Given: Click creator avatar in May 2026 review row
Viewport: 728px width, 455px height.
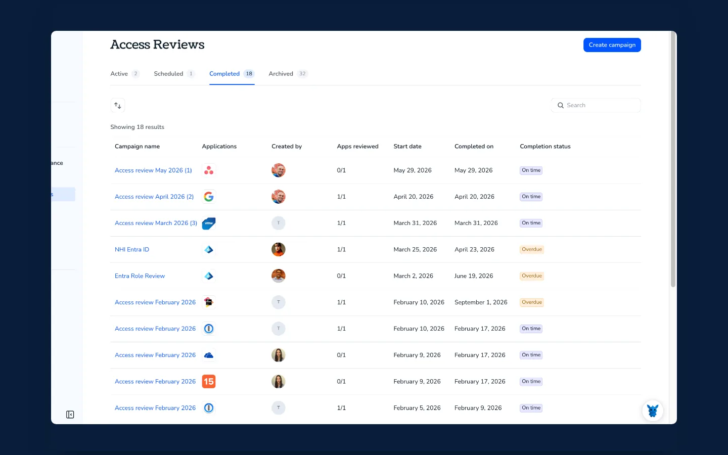Looking at the screenshot, I should (279, 170).
